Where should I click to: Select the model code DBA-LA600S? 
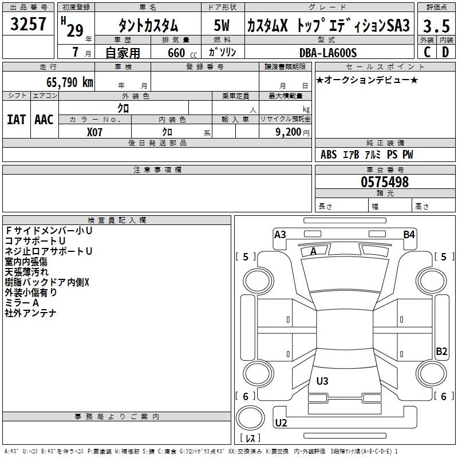point(328,53)
